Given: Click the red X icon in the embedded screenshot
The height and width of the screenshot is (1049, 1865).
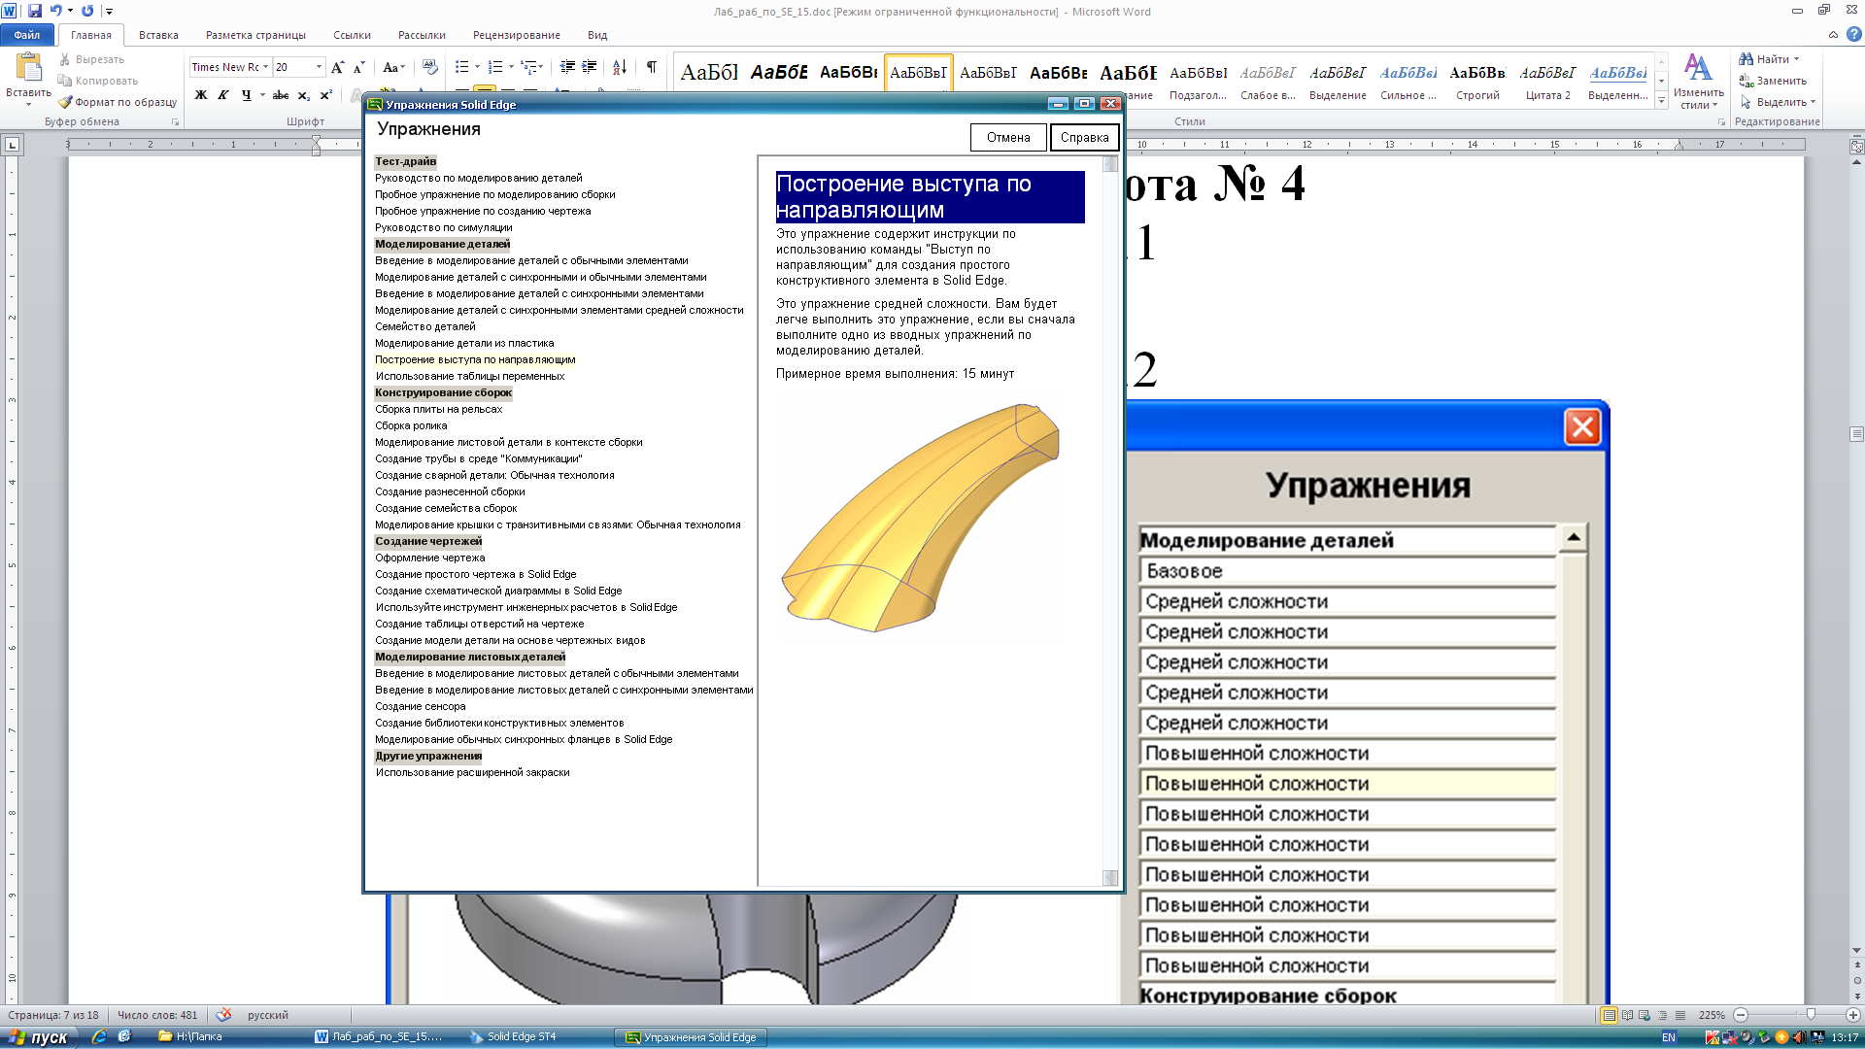Looking at the screenshot, I should 1582,426.
